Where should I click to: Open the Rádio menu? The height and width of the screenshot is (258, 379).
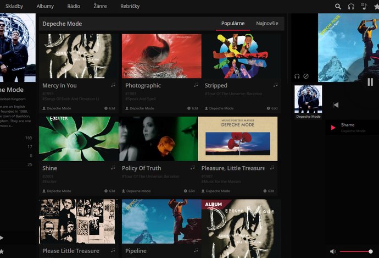point(74,6)
